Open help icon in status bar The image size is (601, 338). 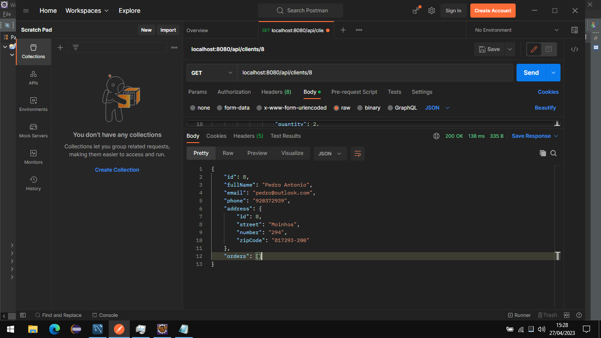(579, 315)
